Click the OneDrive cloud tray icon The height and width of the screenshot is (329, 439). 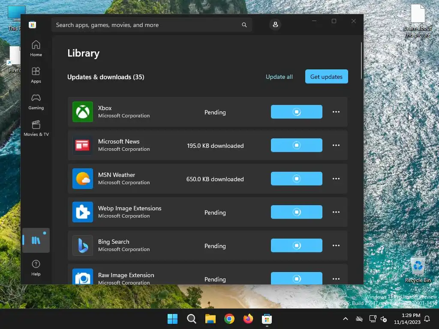click(359, 319)
